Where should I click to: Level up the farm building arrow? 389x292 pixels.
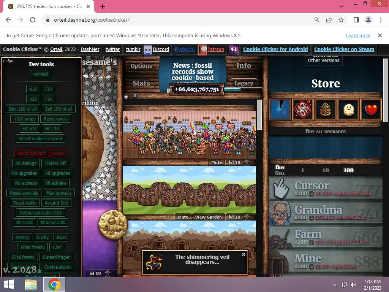(x=247, y=217)
